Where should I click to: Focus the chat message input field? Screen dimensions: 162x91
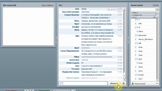coord(83,83)
